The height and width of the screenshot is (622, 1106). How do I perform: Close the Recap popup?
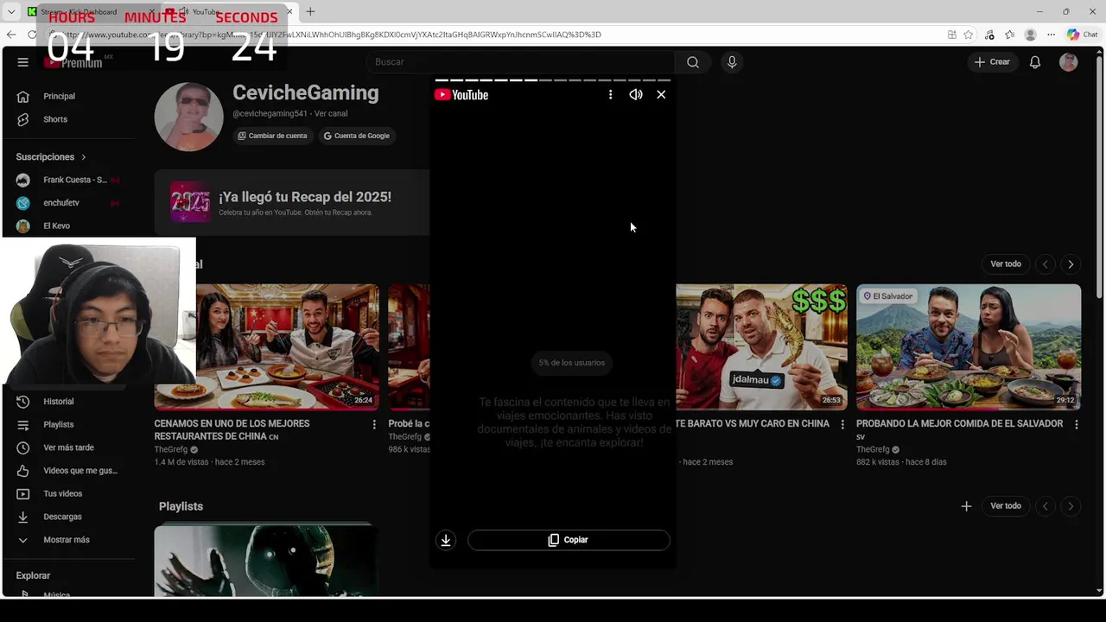pos(661,95)
